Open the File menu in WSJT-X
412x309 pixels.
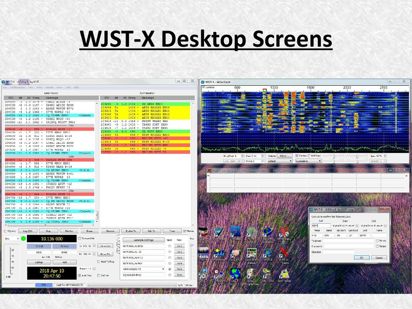[x=5, y=87]
